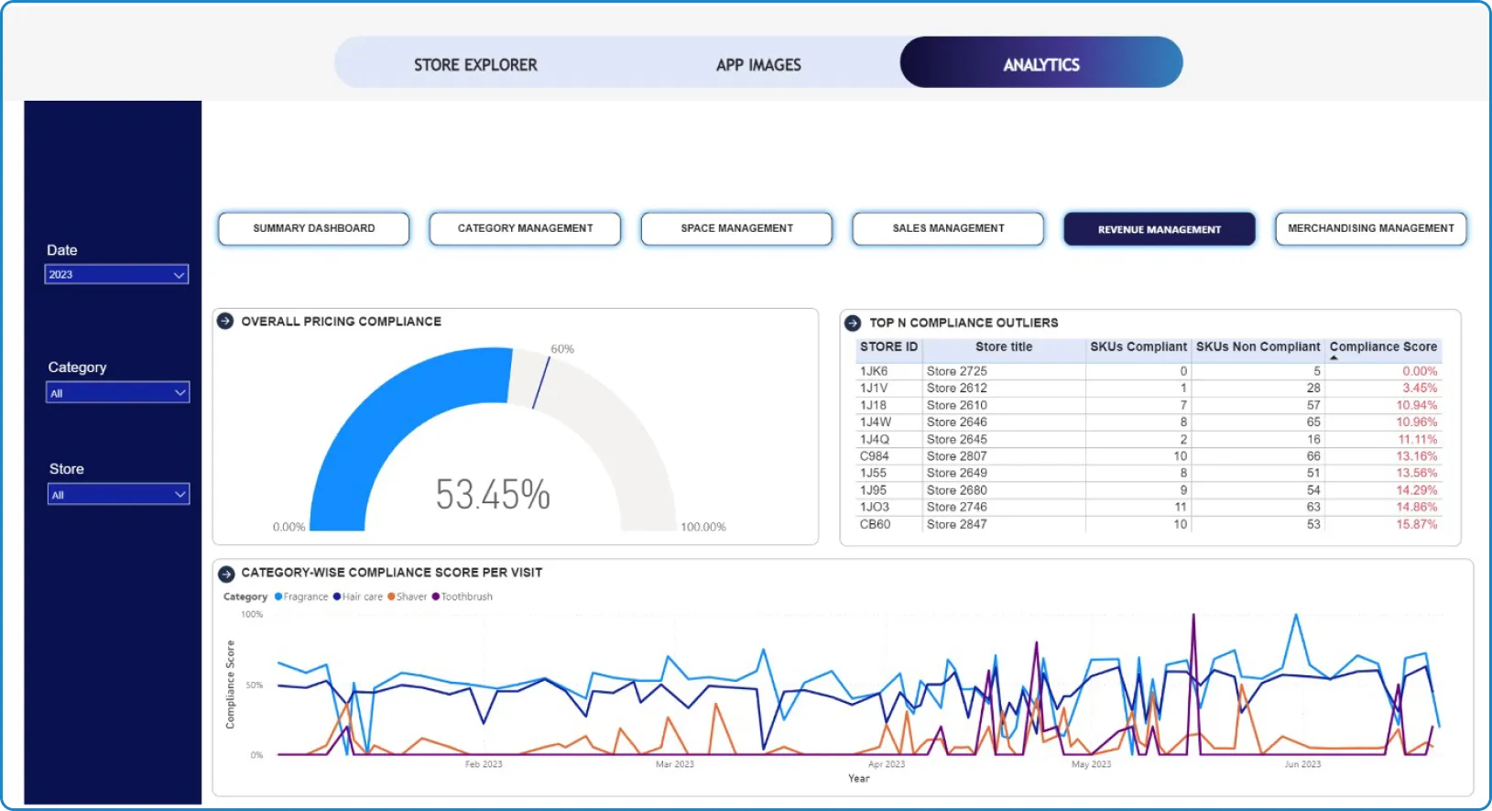Switch to the App Images tab
Screen dimensions: 1492x811
point(758,64)
